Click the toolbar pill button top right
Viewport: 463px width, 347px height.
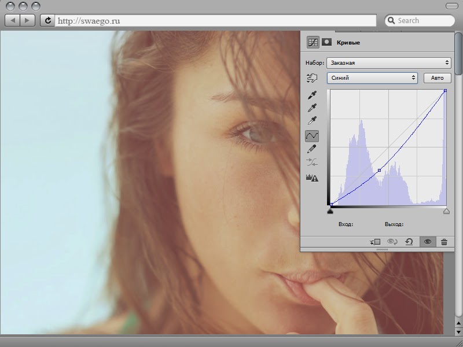click(451, 6)
